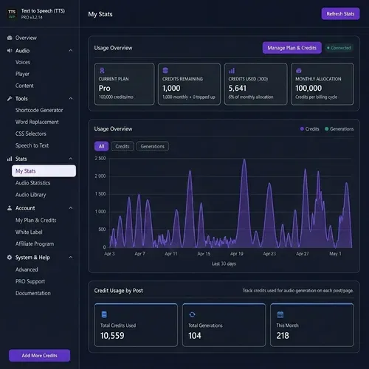369x369 pixels.
Task: Click Add More Credits button
Action: (x=39, y=356)
